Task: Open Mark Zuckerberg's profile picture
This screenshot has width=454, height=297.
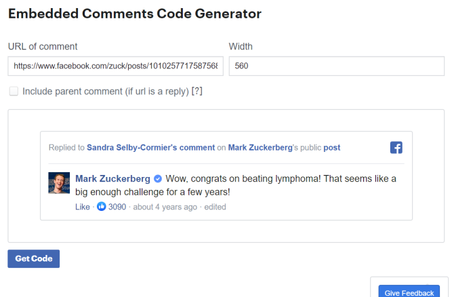Action: coord(59,183)
